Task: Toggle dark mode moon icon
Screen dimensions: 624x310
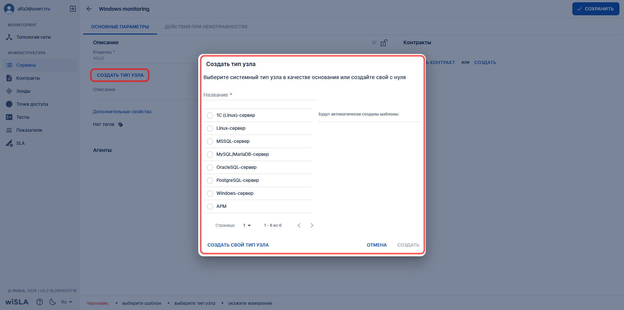Action: pos(53,302)
